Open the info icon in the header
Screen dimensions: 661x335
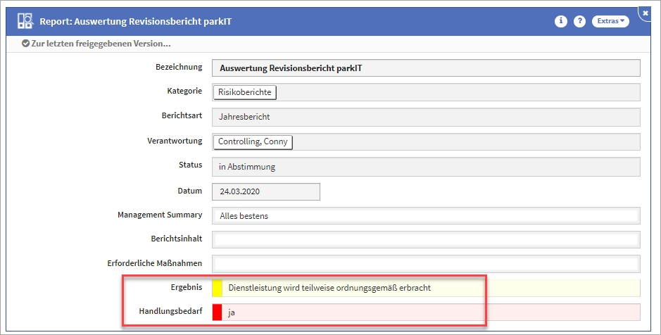[x=561, y=21]
